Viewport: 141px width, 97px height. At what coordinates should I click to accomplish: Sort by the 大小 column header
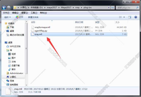(x=117, y=22)
